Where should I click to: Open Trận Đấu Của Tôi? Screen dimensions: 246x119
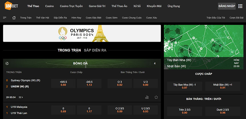216,18
